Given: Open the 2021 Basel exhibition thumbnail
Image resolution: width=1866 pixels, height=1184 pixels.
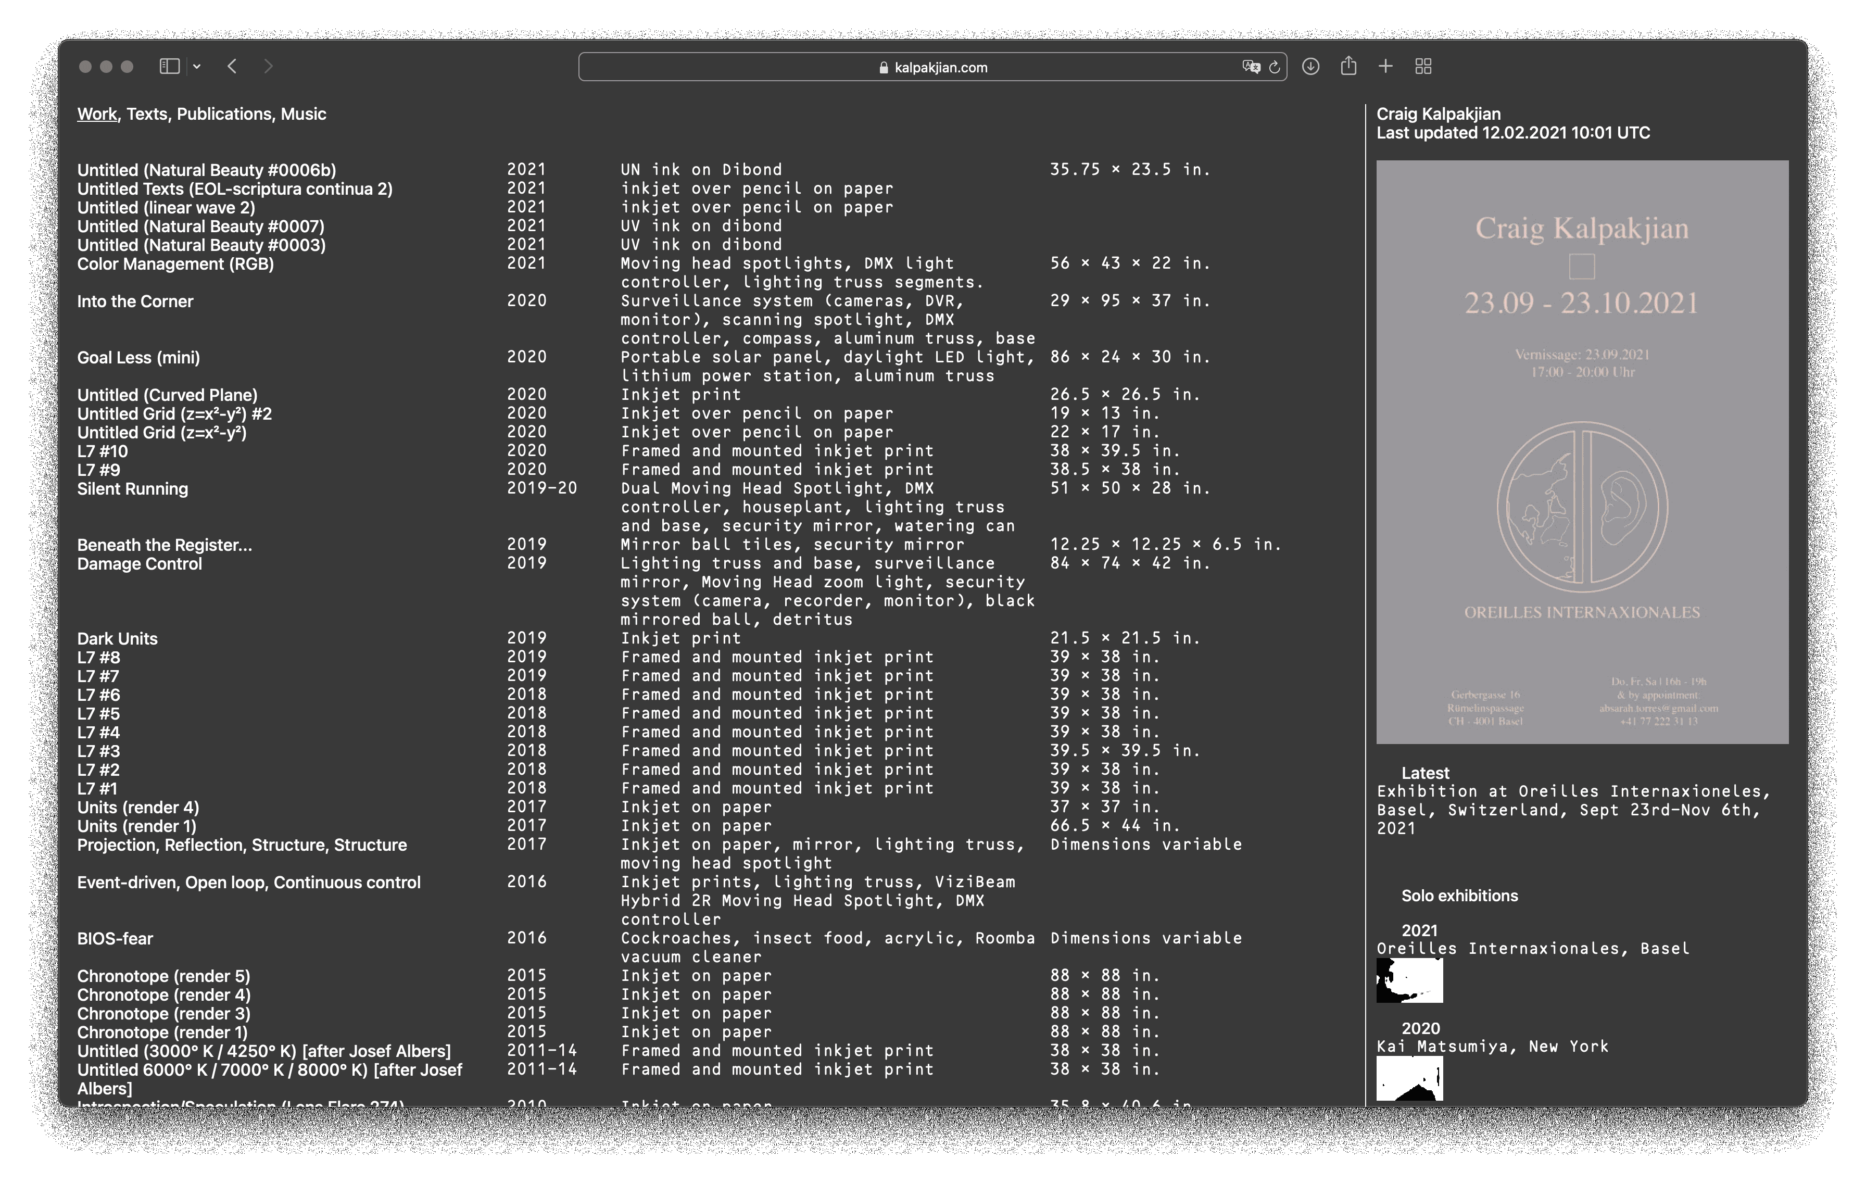Looking at the screenshot, I should pyautogui.click(x=1409, y=980).
